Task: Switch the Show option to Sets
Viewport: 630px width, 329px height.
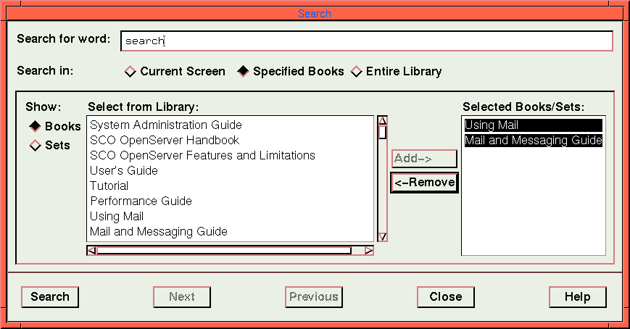Action: click(36, 146)
